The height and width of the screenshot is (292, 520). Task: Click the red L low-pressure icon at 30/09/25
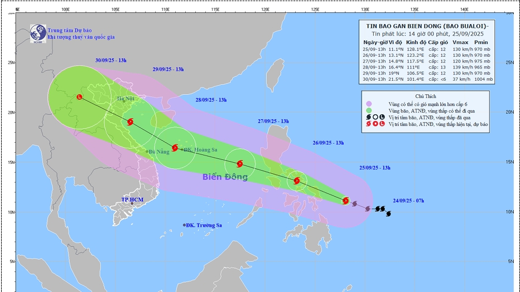[79, 97]
